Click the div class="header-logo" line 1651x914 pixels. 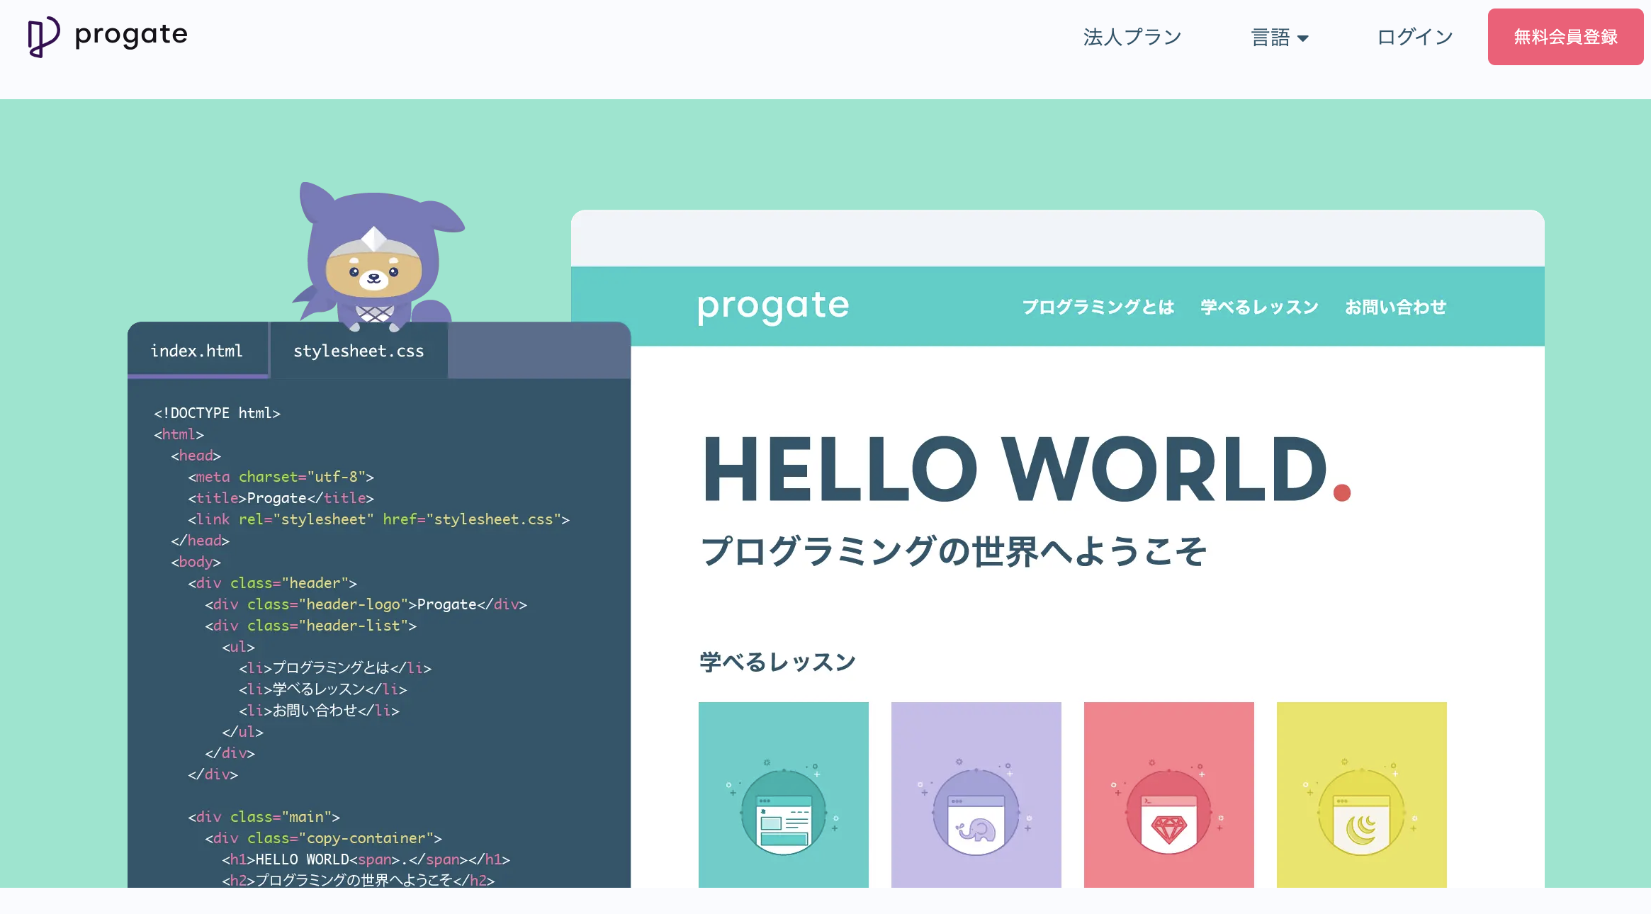point(366,604)
